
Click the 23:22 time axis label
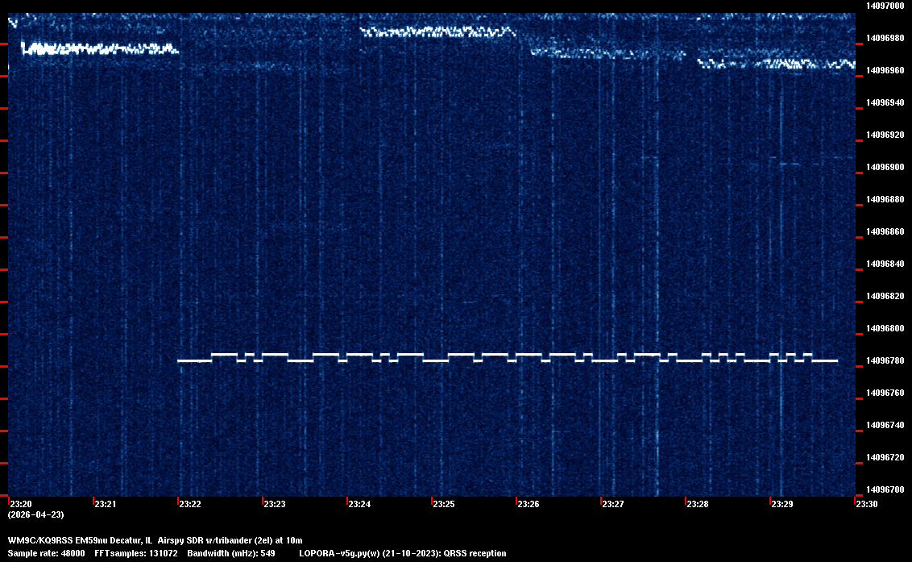(x=190, y=504)
